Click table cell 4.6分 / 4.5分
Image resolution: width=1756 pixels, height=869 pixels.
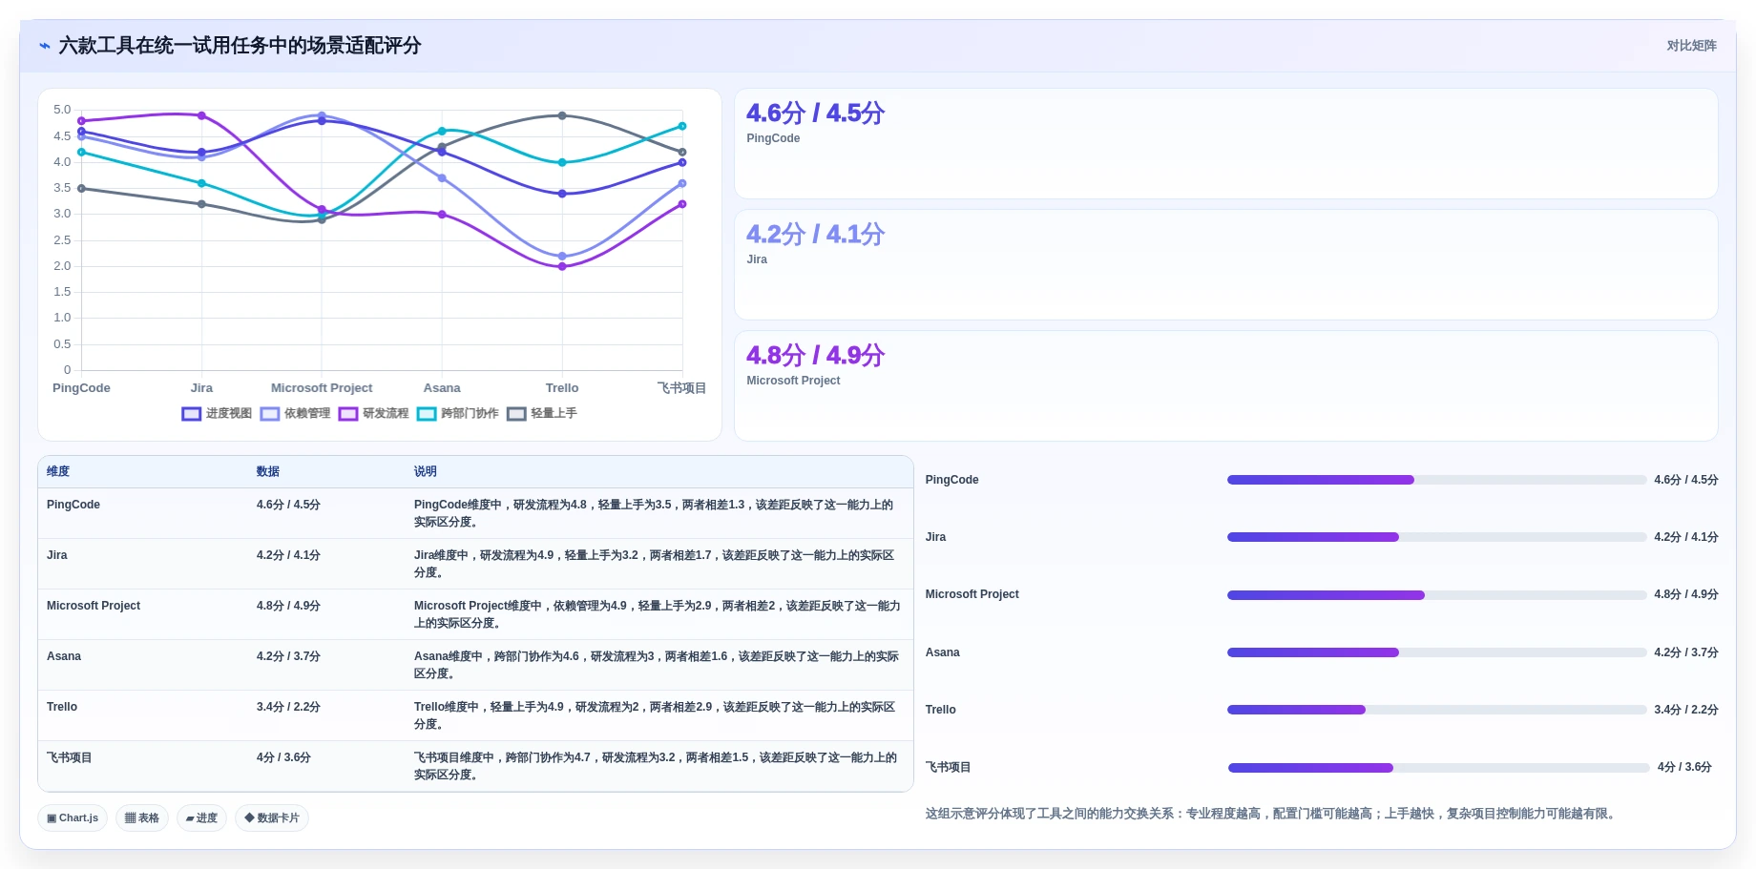288,505
